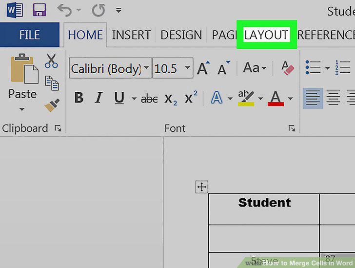Open the PAGE LAYOUT tab
355x268 pixels.
[250, 35]
